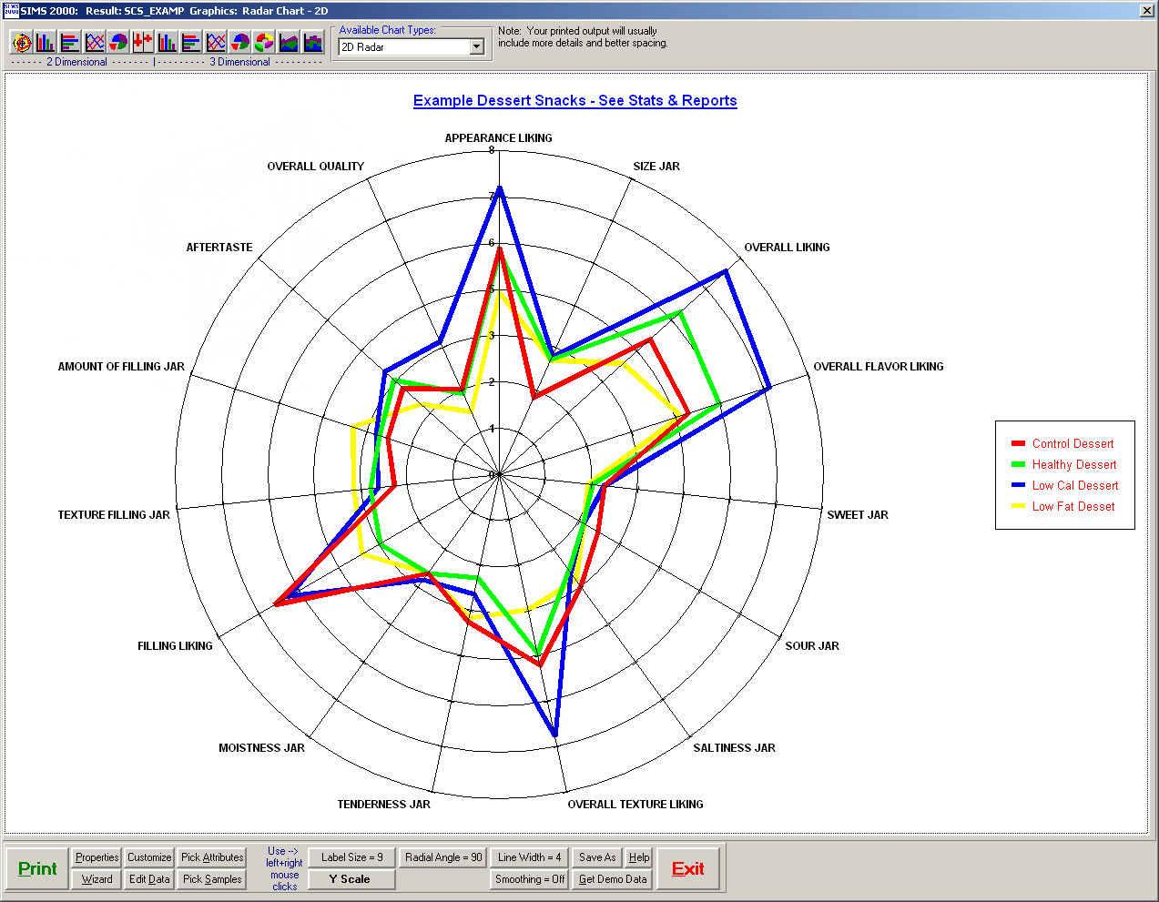Viewport: 1159px width, 902px height.
Task: Pick the 2D pie chart icon
Action: 118,43
